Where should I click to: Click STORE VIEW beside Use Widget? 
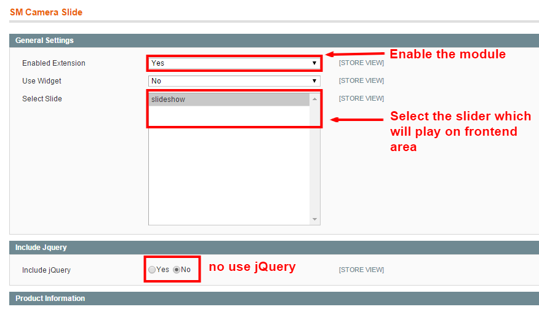point(361,80)
